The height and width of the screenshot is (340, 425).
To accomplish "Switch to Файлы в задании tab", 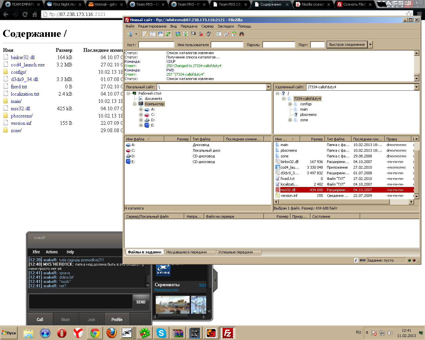I will 144,252.
